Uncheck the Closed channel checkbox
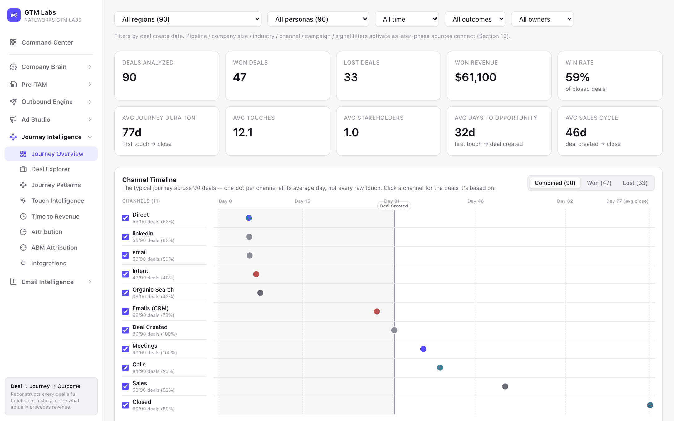The height and width of the screenshot is (421, 674). [125, 405]
